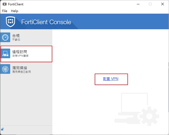Minimize the FortiClient window
The image size is (169, 135).
pos(138,4)
